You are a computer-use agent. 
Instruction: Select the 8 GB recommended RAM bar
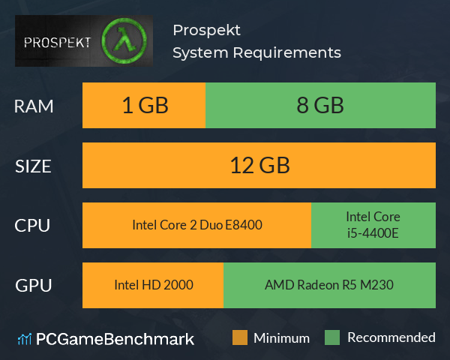(x=320, y=105)
